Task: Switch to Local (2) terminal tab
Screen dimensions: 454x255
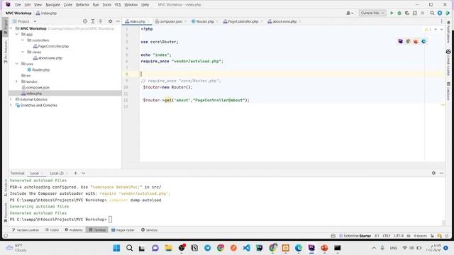Action: [x=57, y=173]
